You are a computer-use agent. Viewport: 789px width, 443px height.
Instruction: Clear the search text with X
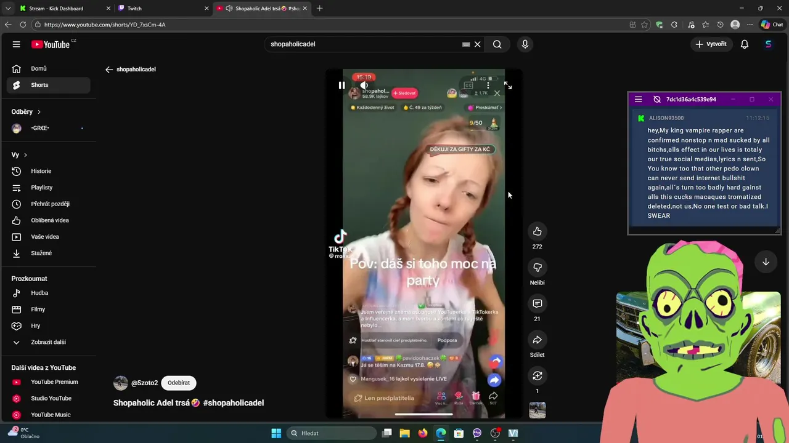pyautogui.click(x=477, y=44)
